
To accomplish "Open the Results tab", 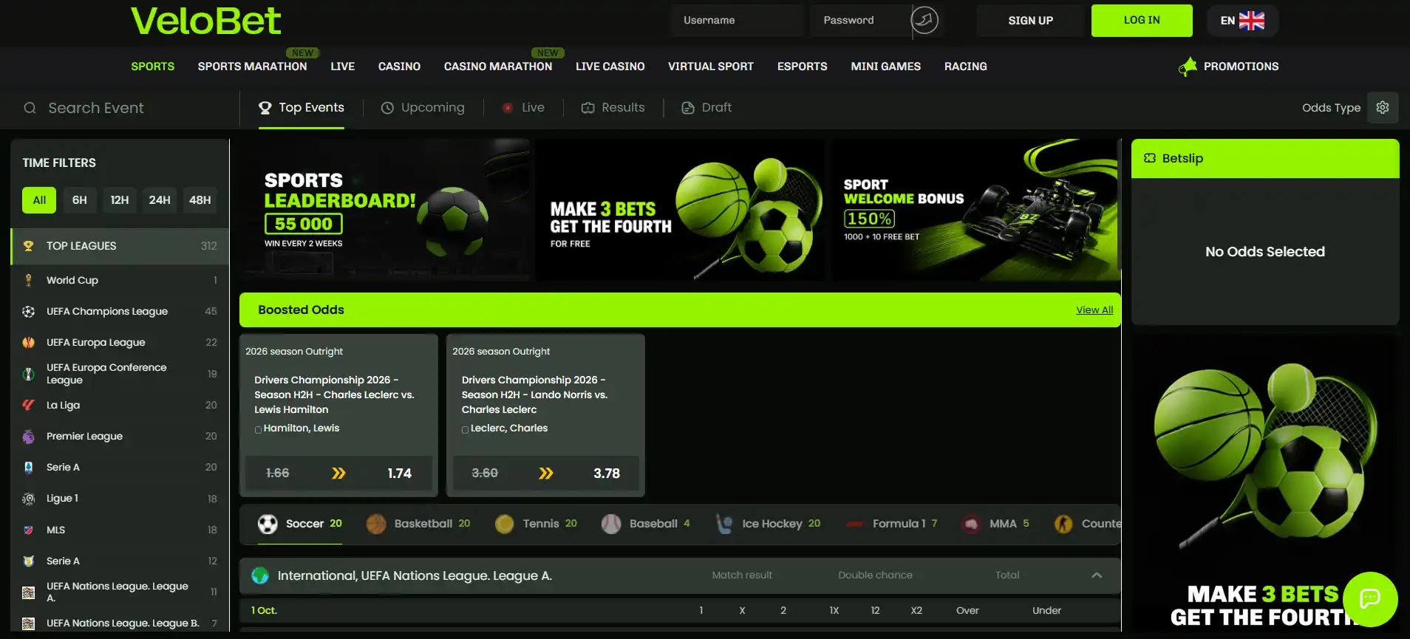I will click(613, 108).
